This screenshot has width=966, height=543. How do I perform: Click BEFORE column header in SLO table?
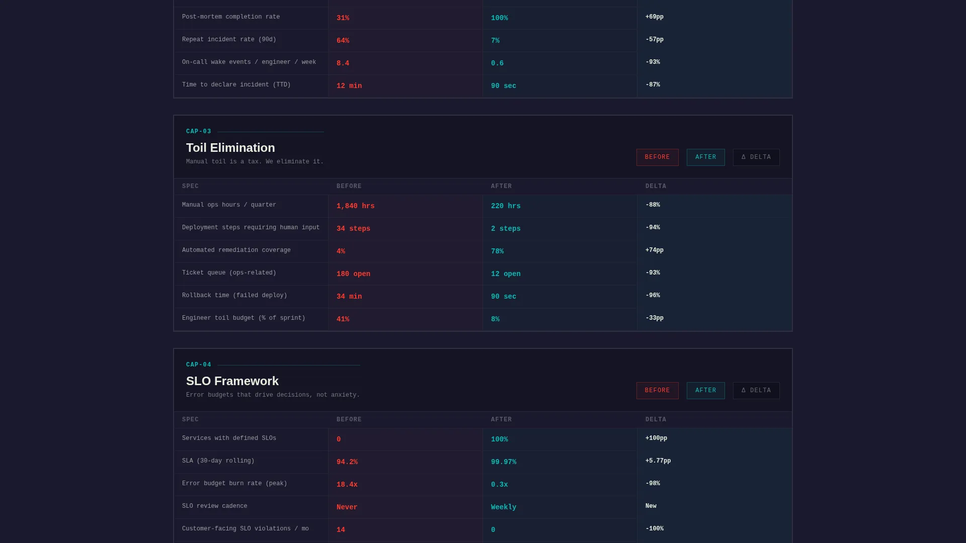(x=349, y=420)
